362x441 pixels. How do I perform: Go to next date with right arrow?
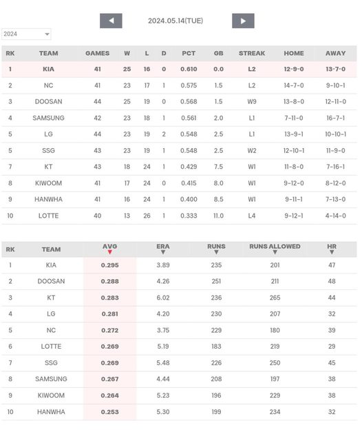(243, 21)
